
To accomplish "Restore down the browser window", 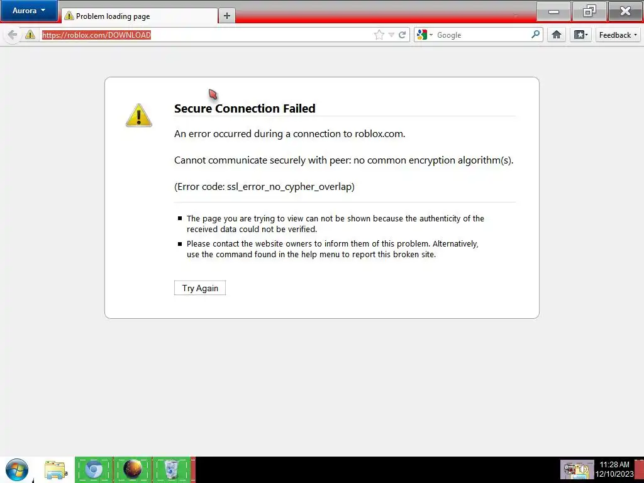I will tap(589, 11).
